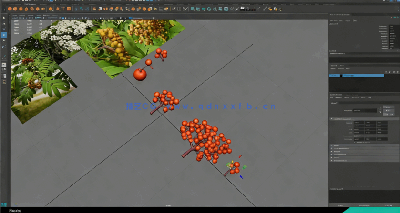Create a polygon sphere from the shelf

[x=10, y=9]
